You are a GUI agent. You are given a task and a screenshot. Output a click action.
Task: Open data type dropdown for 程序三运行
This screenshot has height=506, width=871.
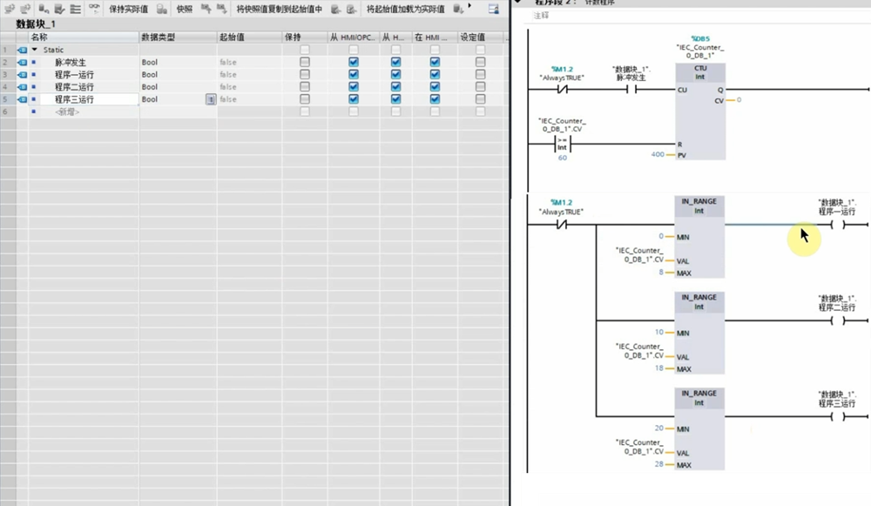(210, 100)
